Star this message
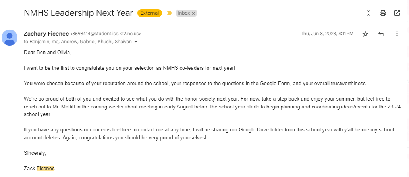Screen dimensions: 409x177 [x=365, y=34]
